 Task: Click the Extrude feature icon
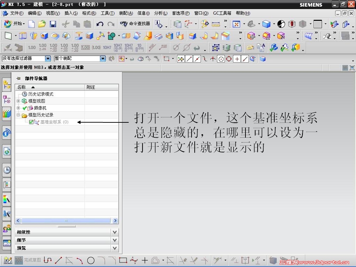pyautogui.click(x=23, y=36)
